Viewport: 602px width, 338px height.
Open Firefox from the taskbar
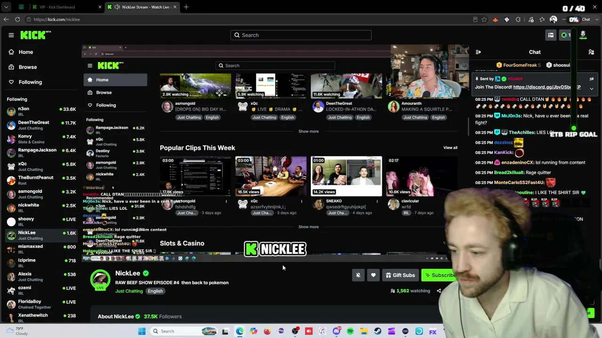click(267, 331)
